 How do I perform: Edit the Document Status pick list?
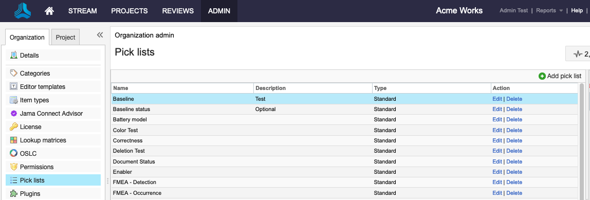click(497, 161)
